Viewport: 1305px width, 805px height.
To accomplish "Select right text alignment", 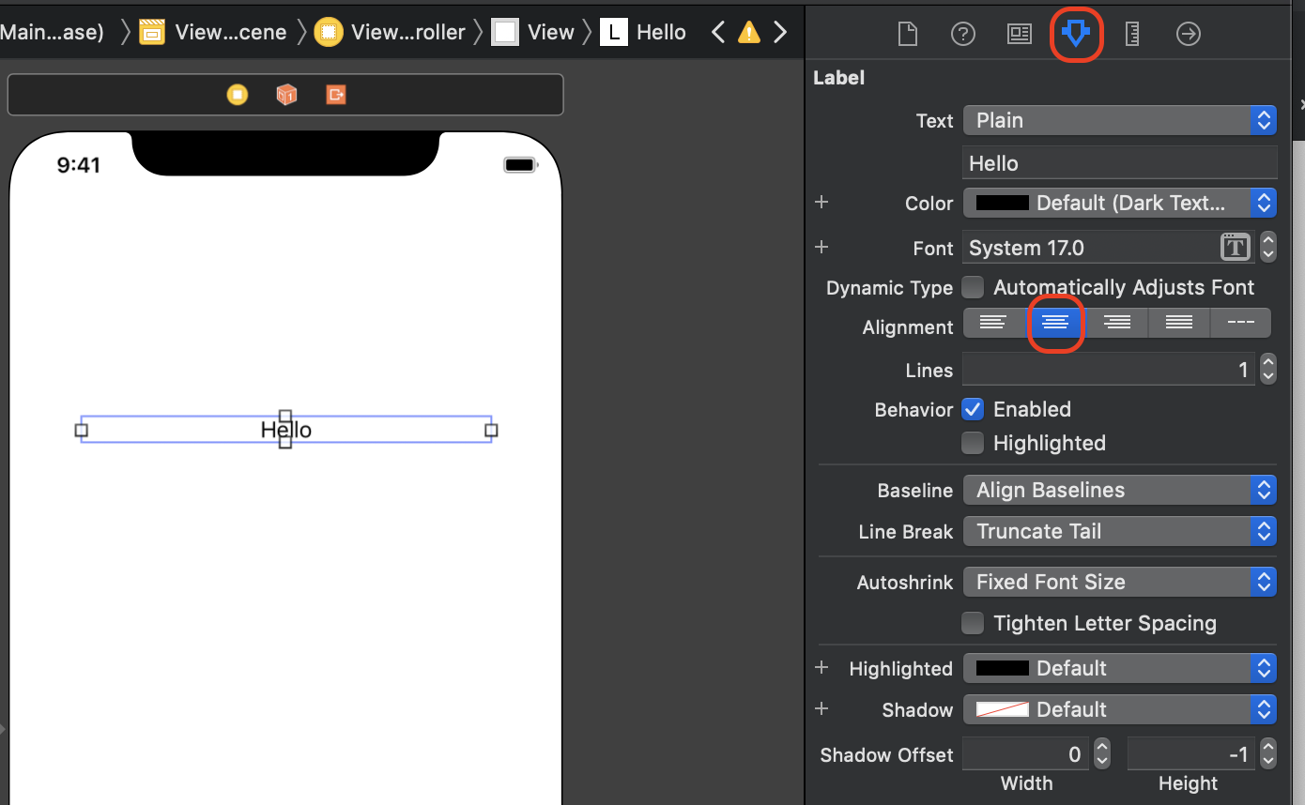I will (x=1117, y=323).
